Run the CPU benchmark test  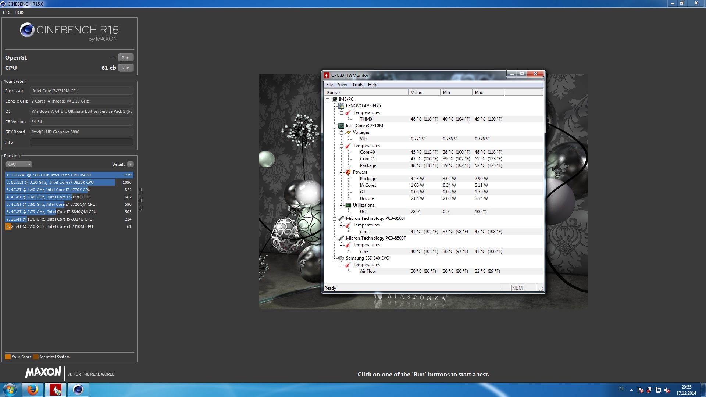pyautogui.click(x=125, y=68)
